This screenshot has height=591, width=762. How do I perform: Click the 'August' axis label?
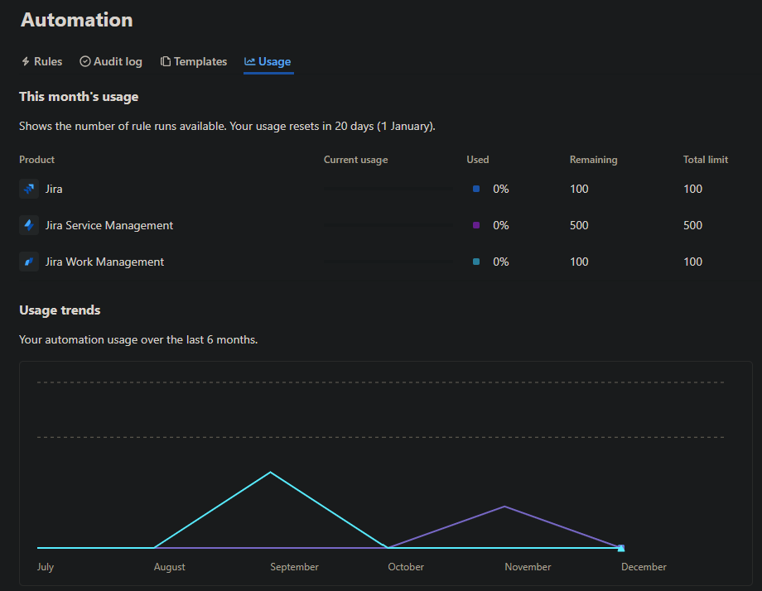(x=170, y=567)
